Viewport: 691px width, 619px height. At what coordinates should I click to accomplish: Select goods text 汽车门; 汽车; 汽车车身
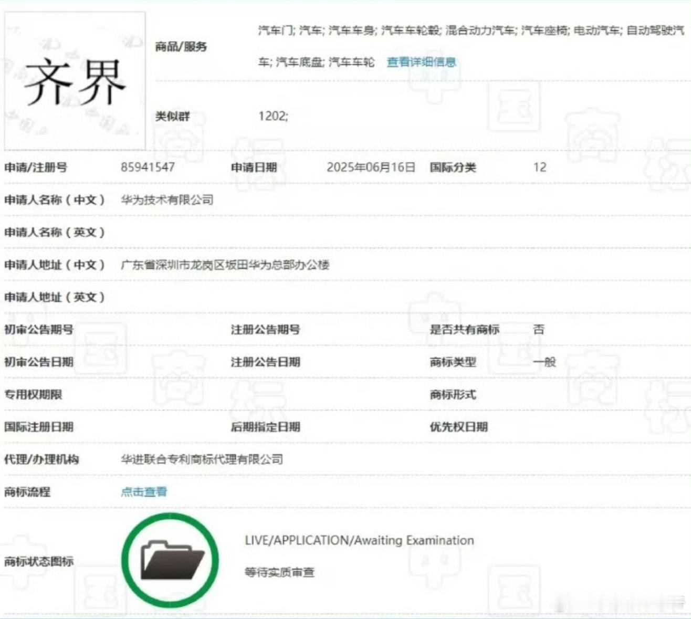(317, 30)
